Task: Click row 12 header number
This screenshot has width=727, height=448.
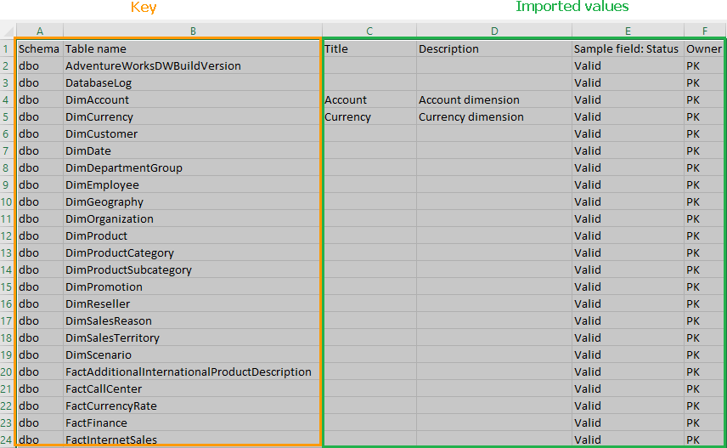Action: click(x=7, y=235)
